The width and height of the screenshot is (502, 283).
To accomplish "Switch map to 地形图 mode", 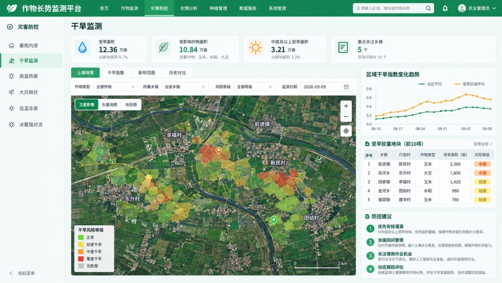I will [131, 104].
